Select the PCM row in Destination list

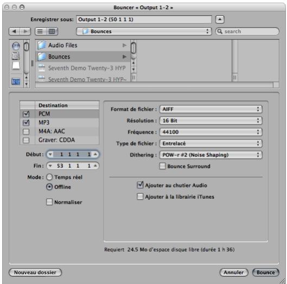point(60,114)
